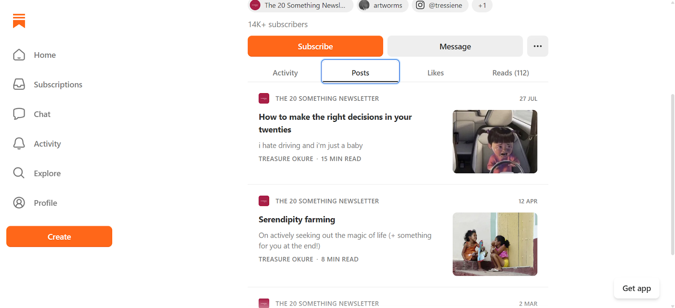Click THE 20 SOMETHING NEWSLETTER label on 12 APR post
This screenshot has height=308, width=675.
tap(327, 201)
